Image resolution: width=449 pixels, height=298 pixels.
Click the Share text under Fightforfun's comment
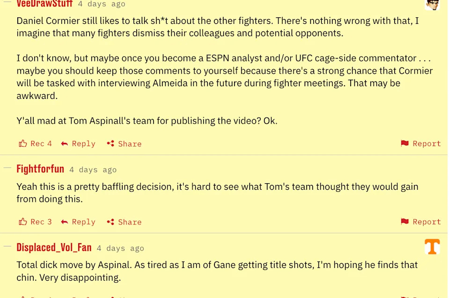tap(130, 222)
